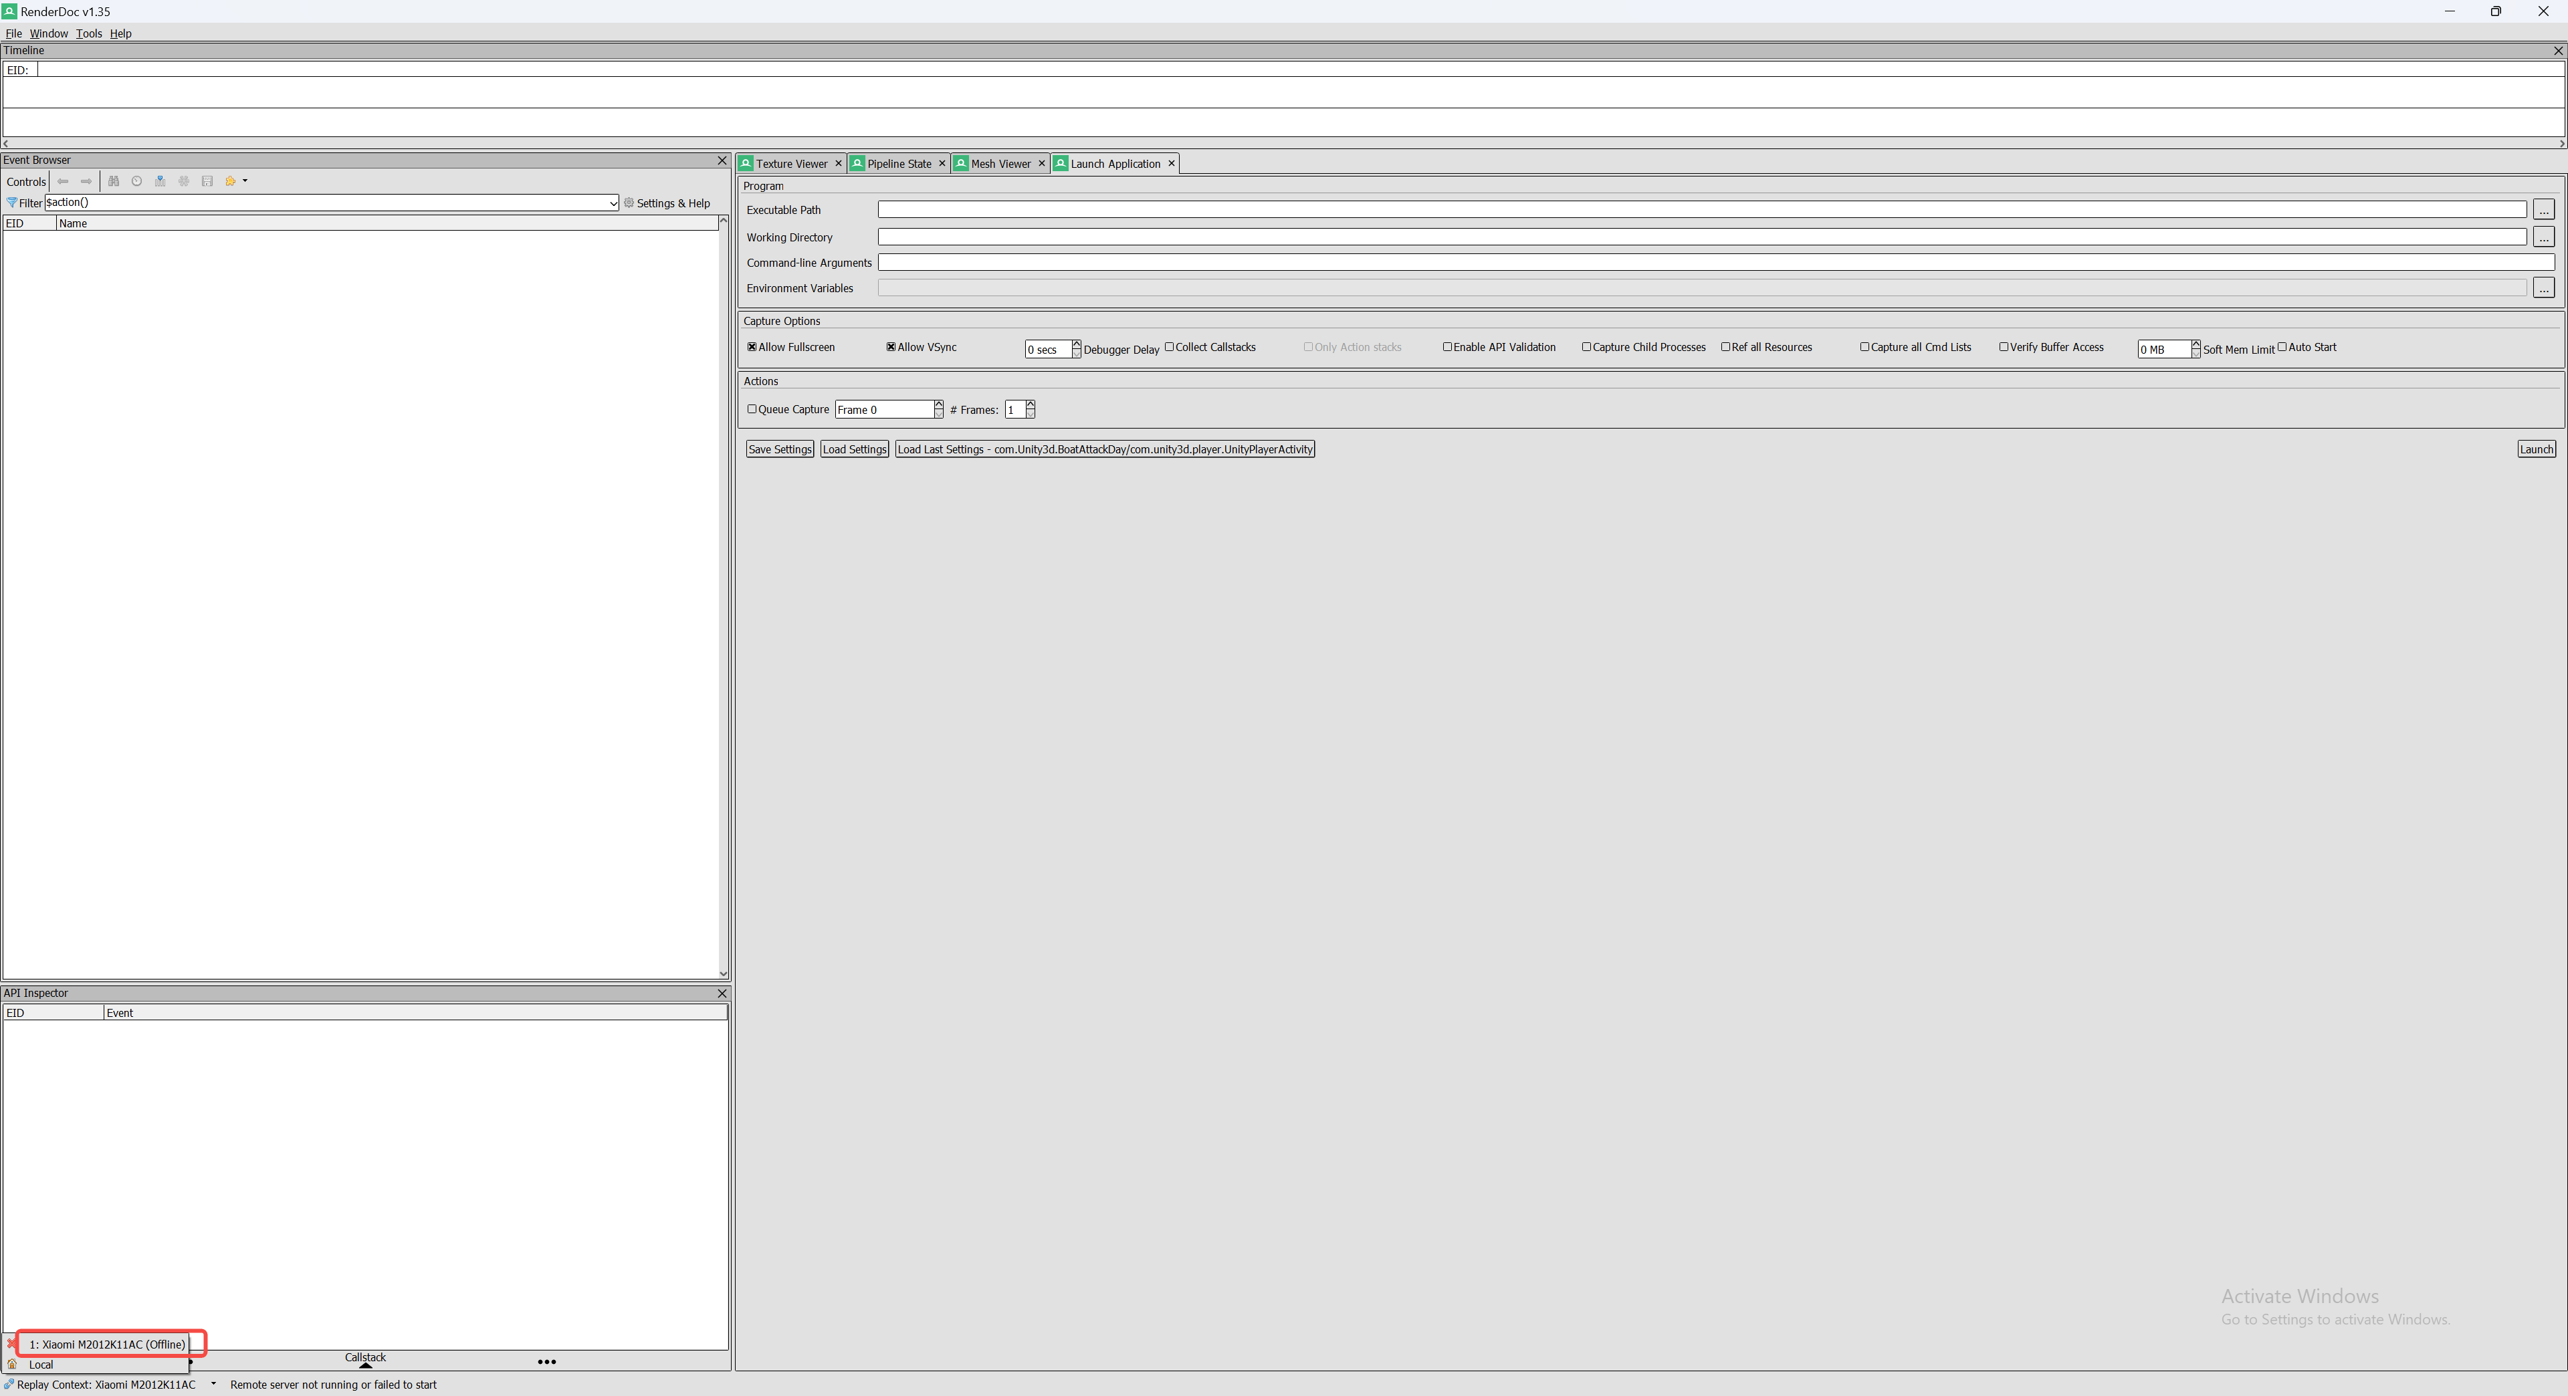Select Local from the context popup menu

coord(41,1364)
